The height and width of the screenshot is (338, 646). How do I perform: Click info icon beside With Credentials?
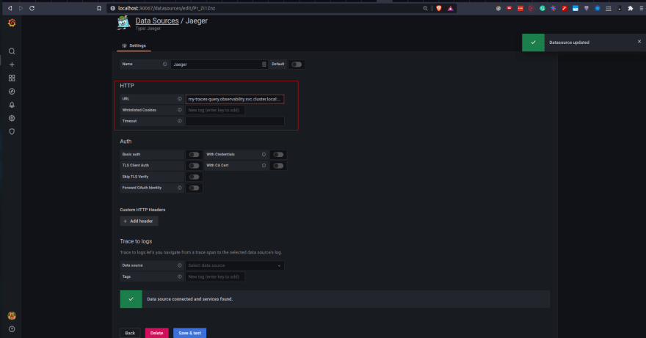pyautogui.click(x=264, y=155)
